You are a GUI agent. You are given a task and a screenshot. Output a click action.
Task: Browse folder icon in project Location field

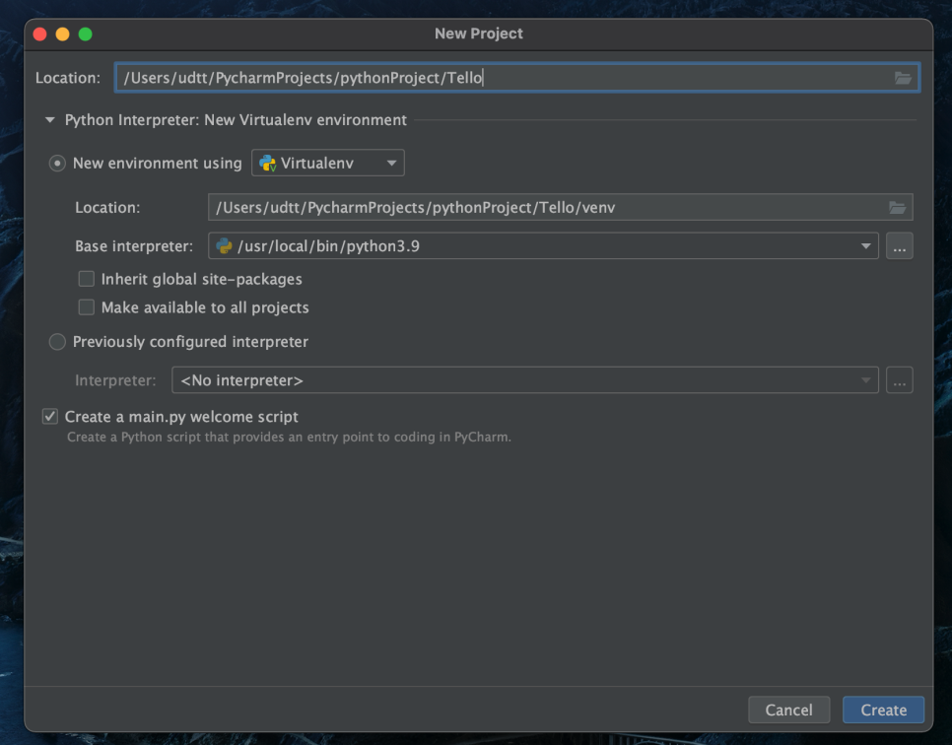pos(902,78)
